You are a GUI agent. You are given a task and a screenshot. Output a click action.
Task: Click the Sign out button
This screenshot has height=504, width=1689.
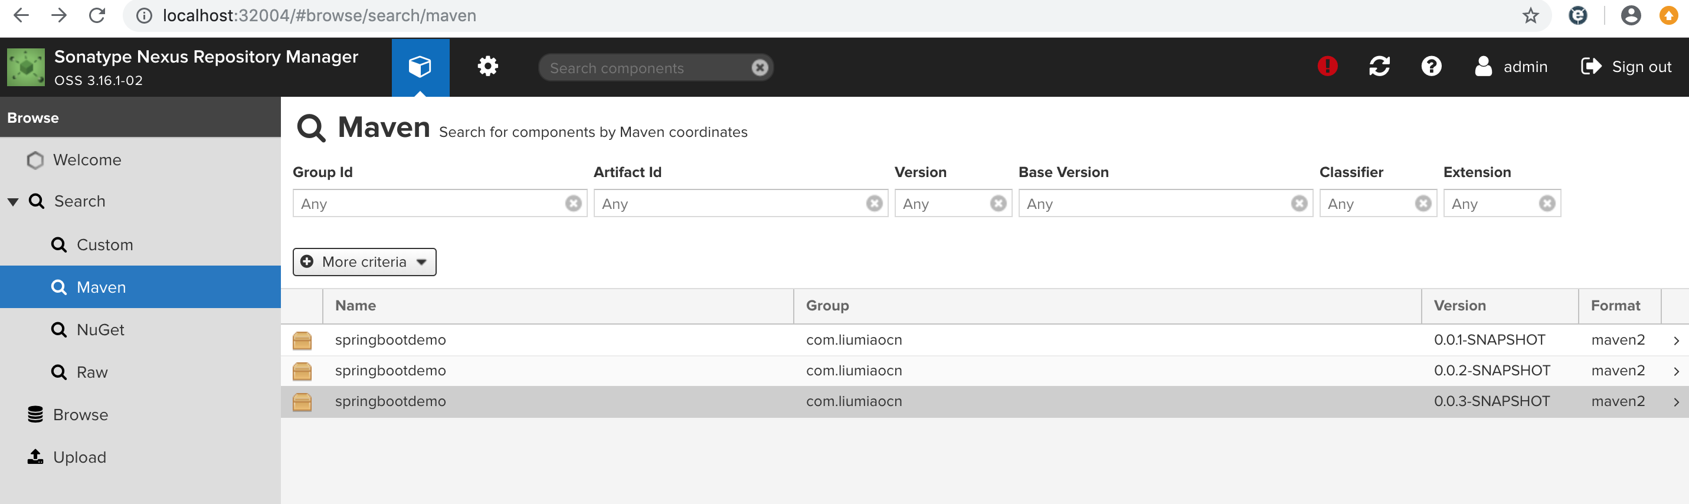pos(1626,67)
